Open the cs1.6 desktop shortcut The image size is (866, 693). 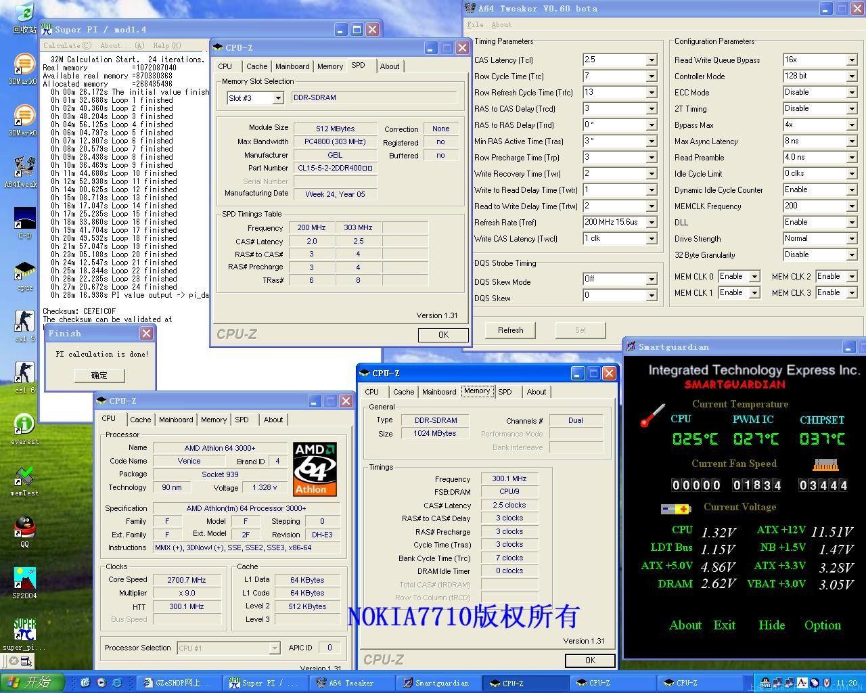pos(24,378)
